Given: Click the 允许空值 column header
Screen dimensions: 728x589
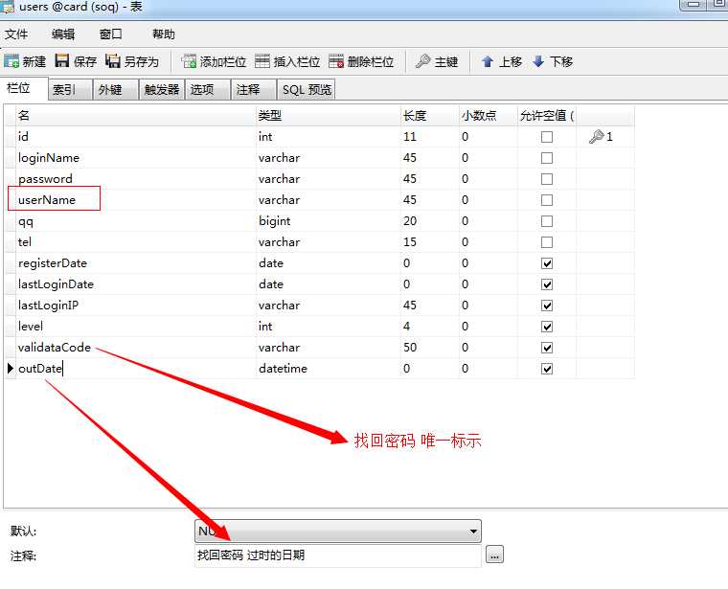Looking at the screenshot, I should [547, 115].
